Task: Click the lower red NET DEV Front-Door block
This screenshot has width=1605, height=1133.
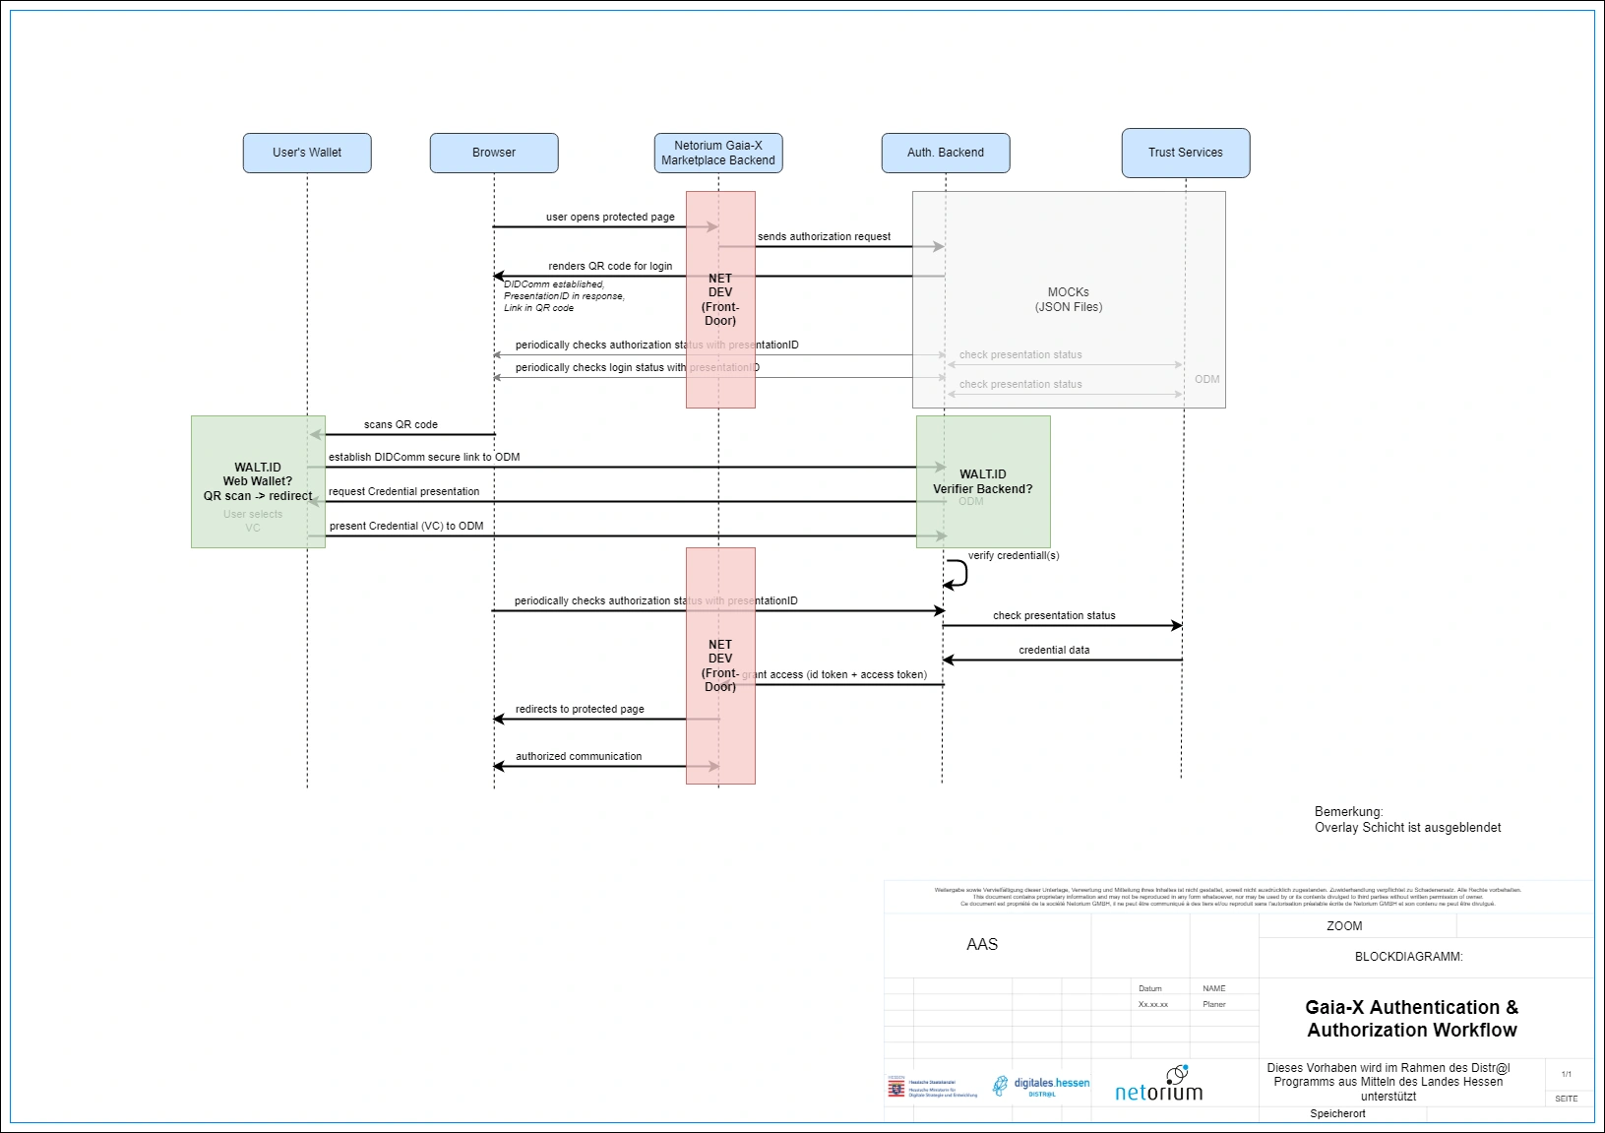Action: point(720,665)
